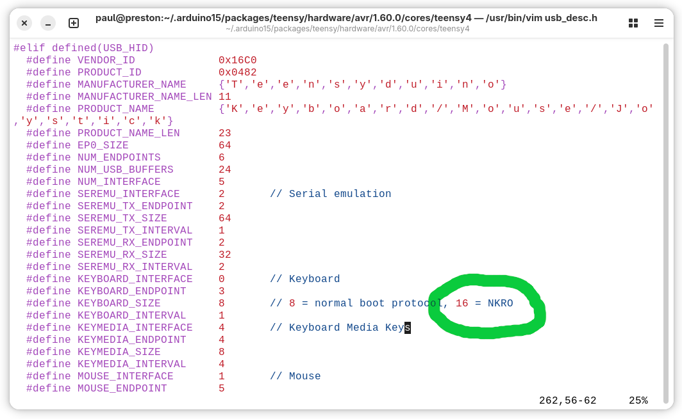
Task: Click the '25%' file position indicator
Action: 638,400
